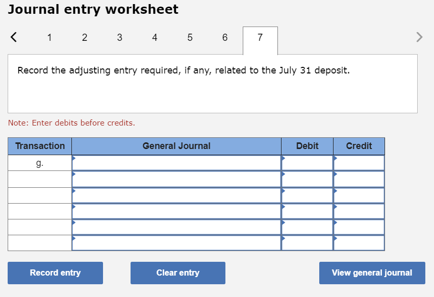This screenshot has height=297, width=434.
Task: Click the blue arrow in third row Debit cell
Action: coord(284,191)
